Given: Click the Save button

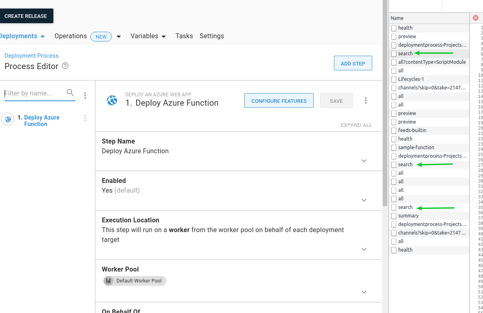Looking at the screenshot, I should (336, 100).
